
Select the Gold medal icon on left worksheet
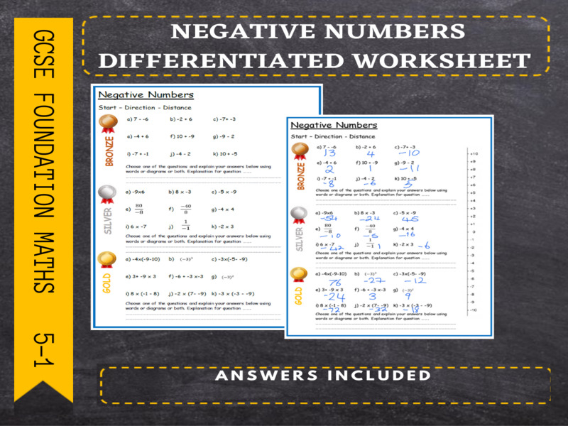[107, 258]
